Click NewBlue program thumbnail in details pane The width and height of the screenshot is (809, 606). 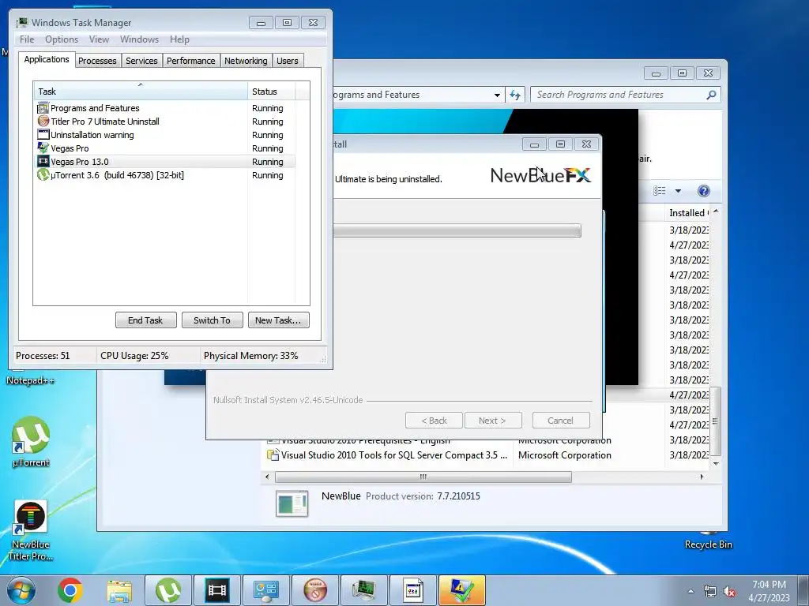[x=292, y=503]
